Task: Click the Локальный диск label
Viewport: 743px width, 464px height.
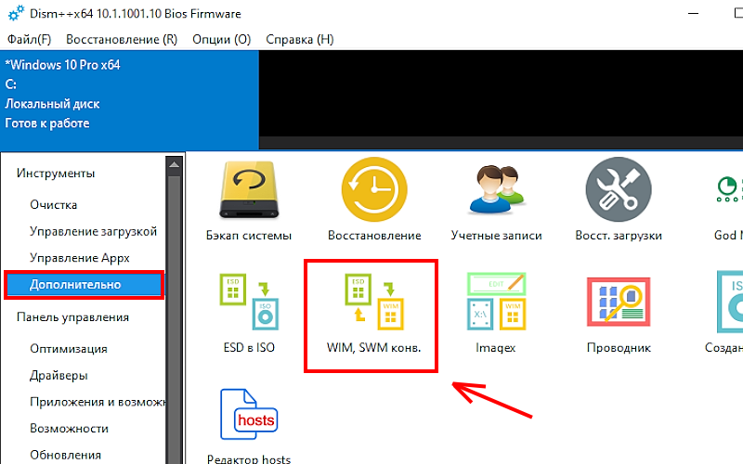Action: (x=52, y=104)
